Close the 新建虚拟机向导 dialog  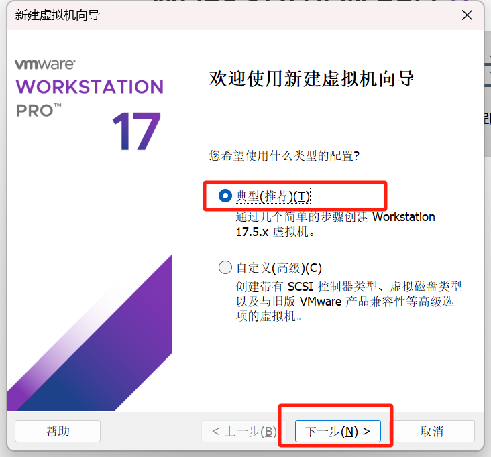(466, 15)
